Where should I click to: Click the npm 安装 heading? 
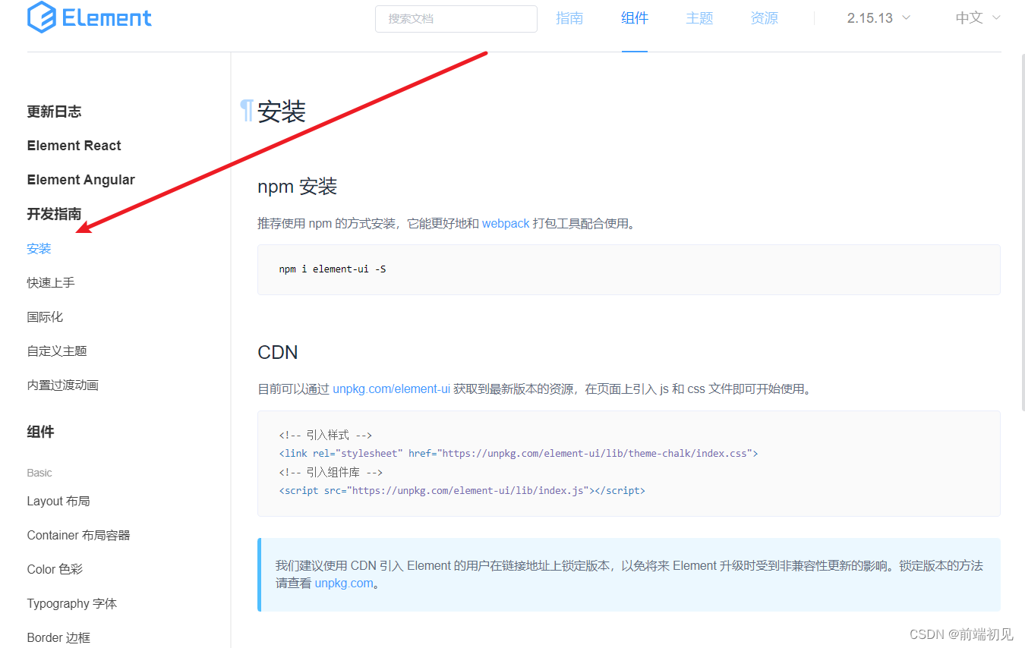tap(297, 187)
